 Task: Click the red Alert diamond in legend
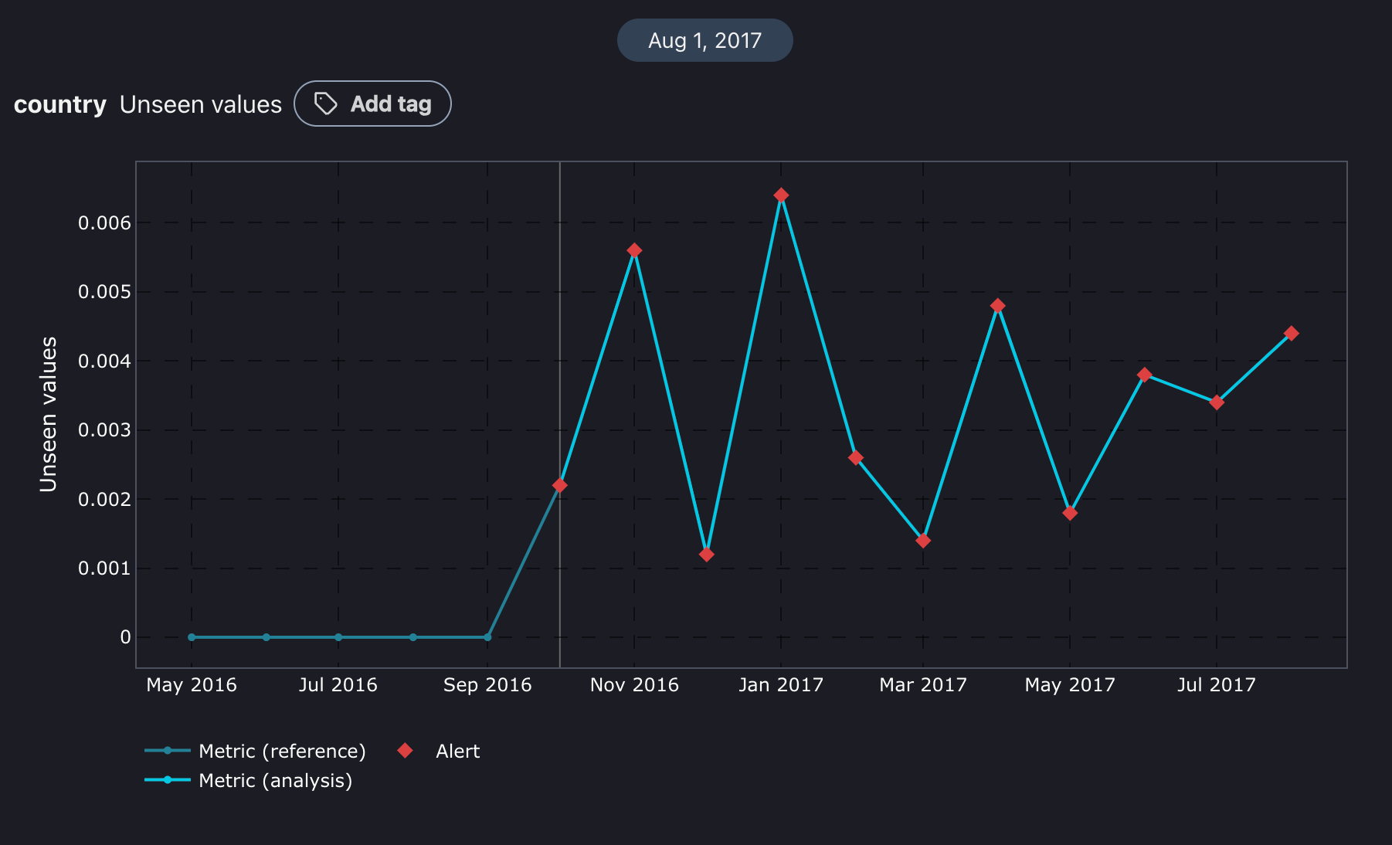click(x=405, y=751)
